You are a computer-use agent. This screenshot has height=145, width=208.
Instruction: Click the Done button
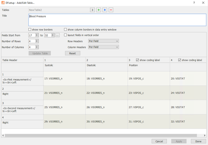tap(198, 141)
